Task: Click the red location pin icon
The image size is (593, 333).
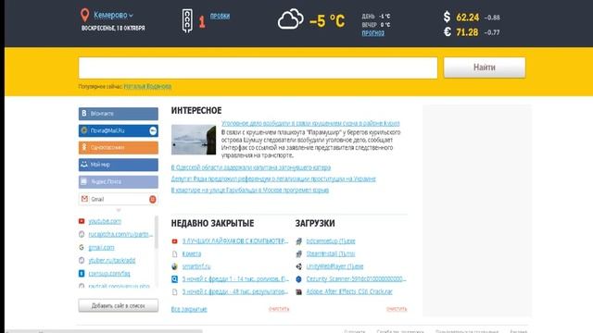Action: tap(84, 15)
